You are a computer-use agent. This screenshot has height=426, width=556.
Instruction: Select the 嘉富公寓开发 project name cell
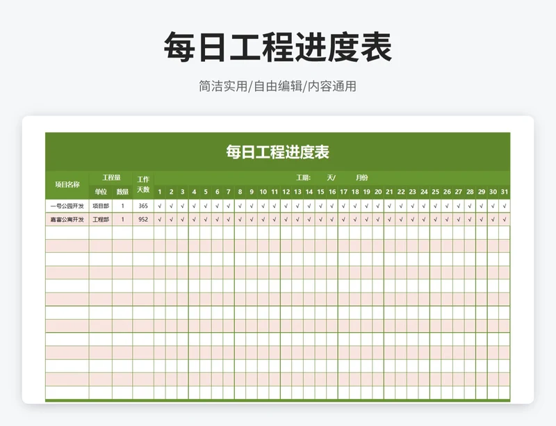(67, 220)
